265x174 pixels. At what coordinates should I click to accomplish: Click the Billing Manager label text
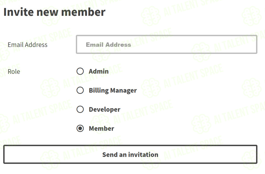click(113, 90)
